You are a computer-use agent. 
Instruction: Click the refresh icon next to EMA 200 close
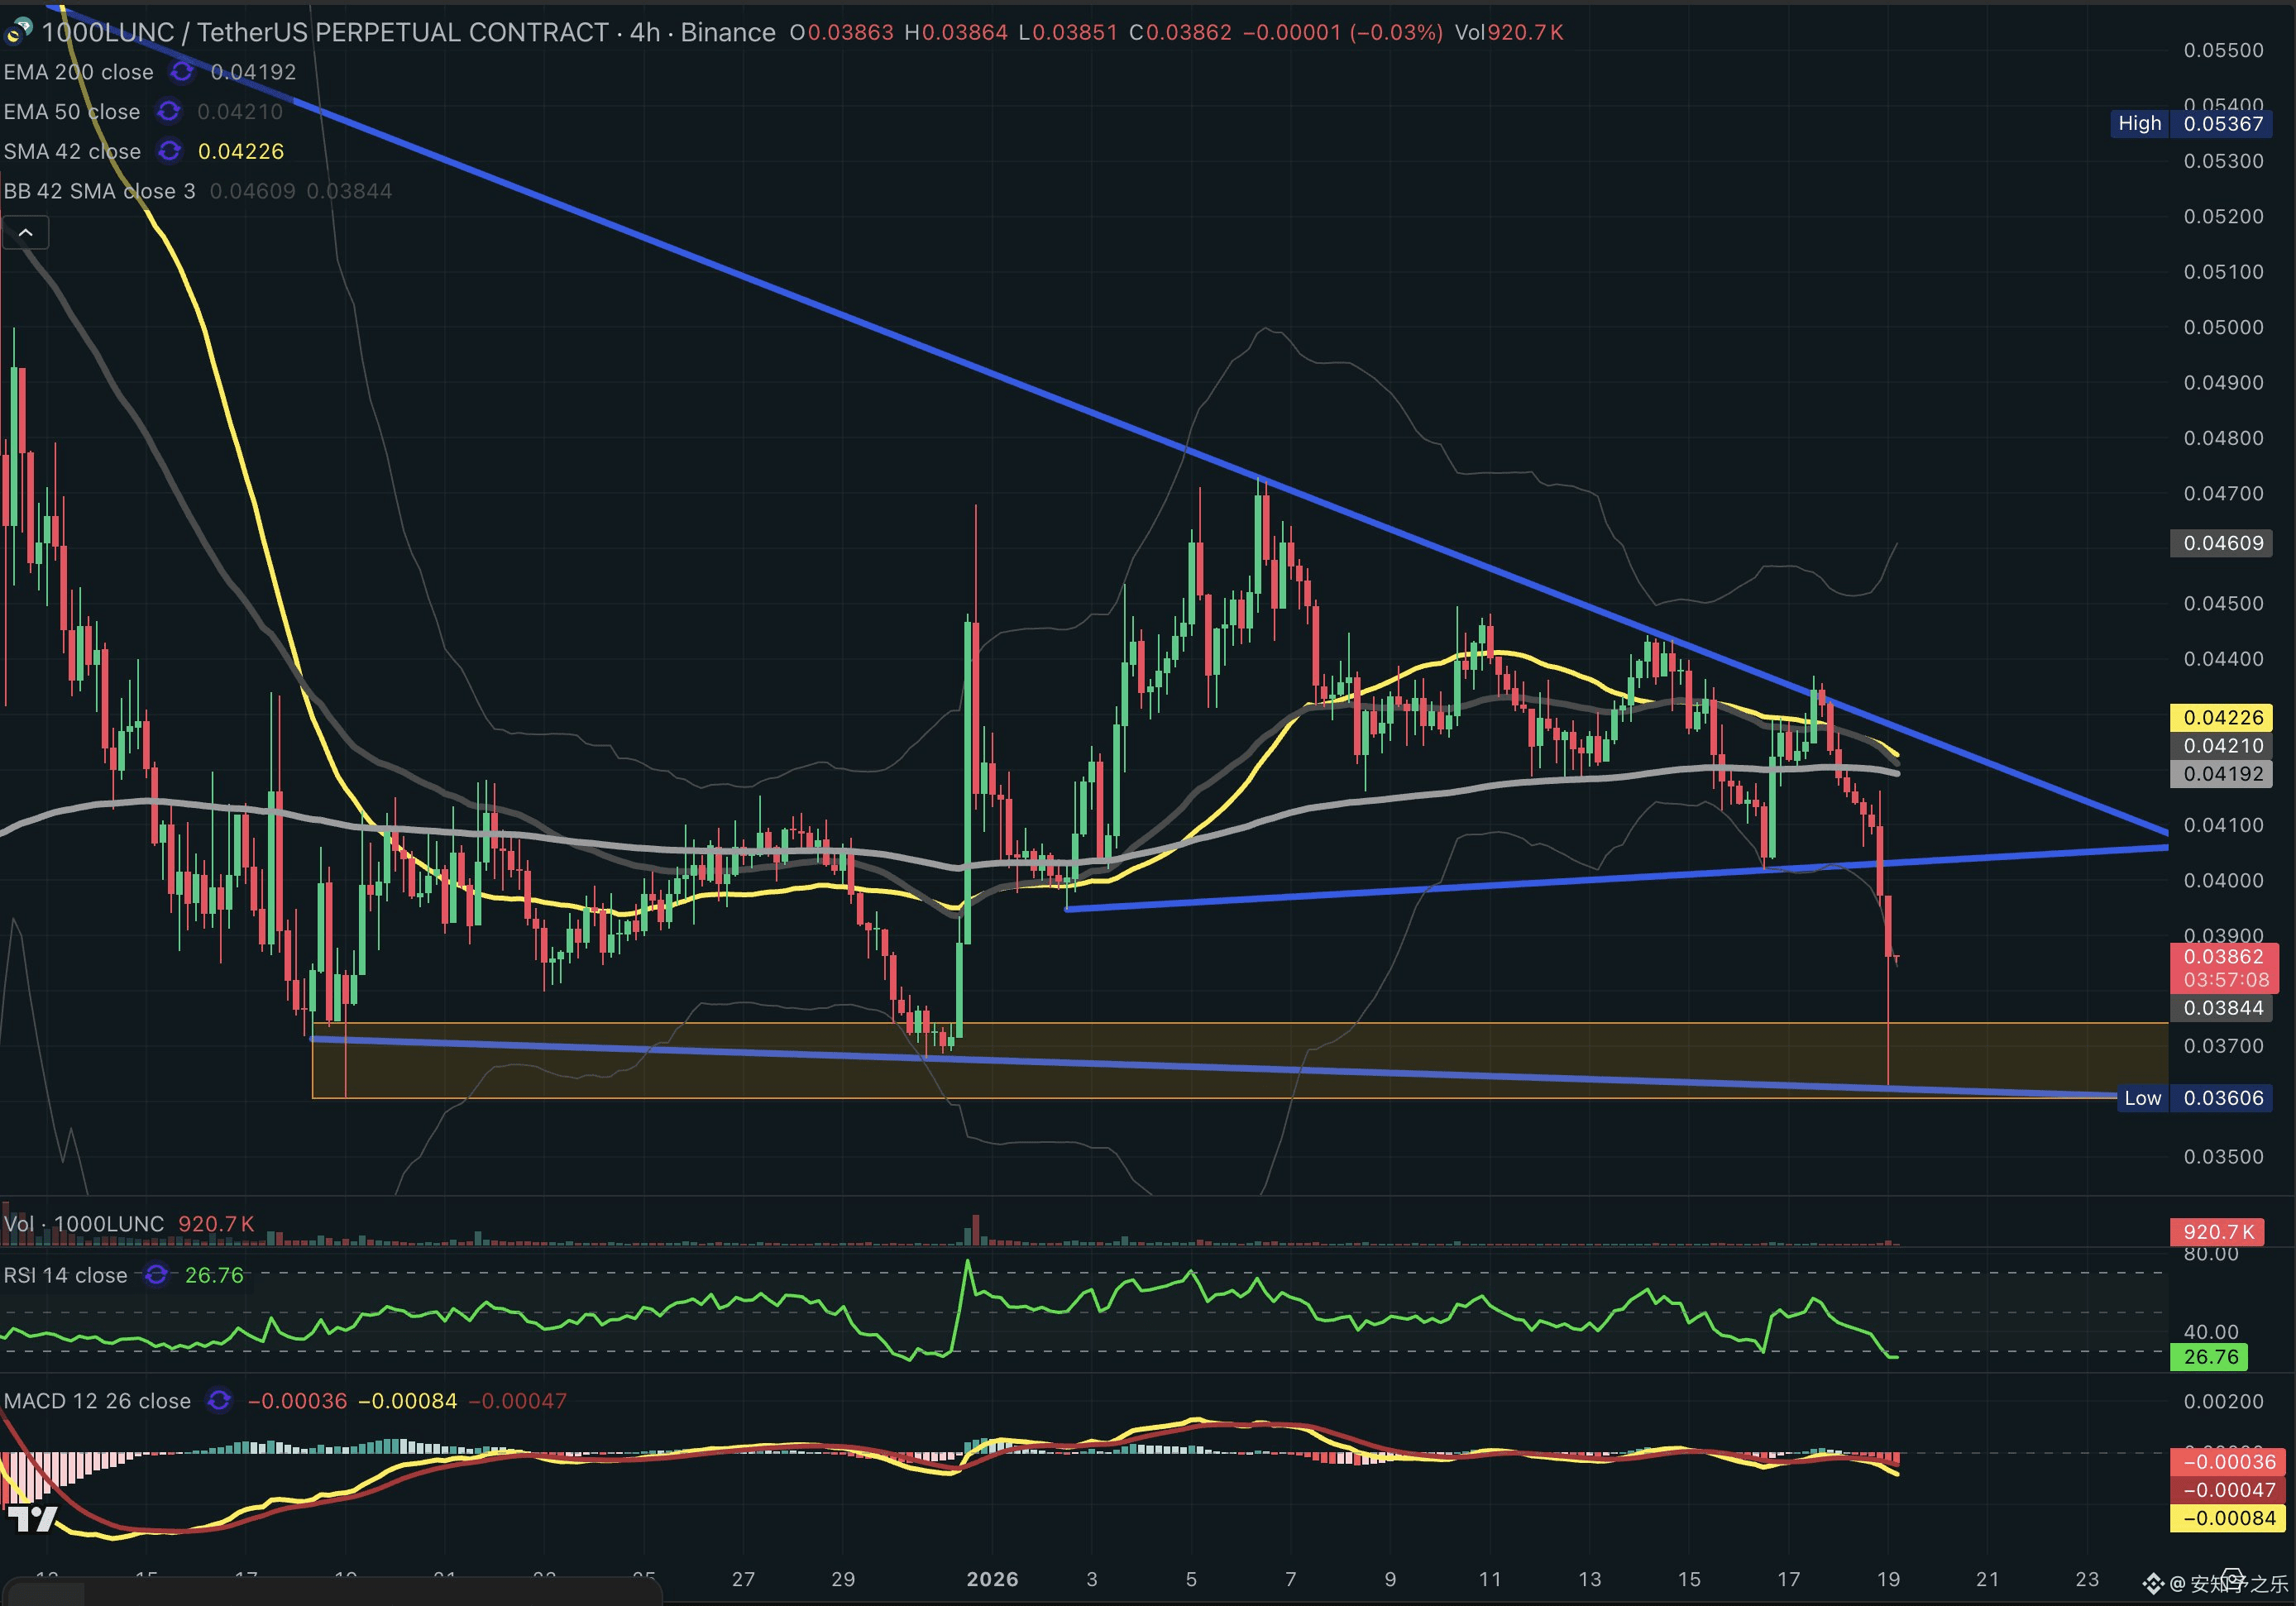coord(181,72)
